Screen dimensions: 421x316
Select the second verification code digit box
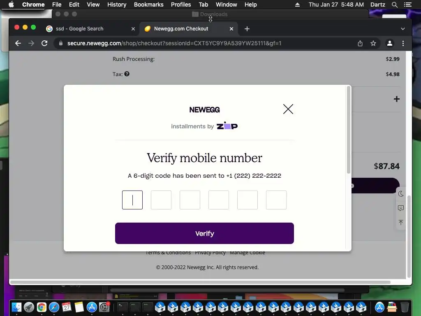[161, 200]
